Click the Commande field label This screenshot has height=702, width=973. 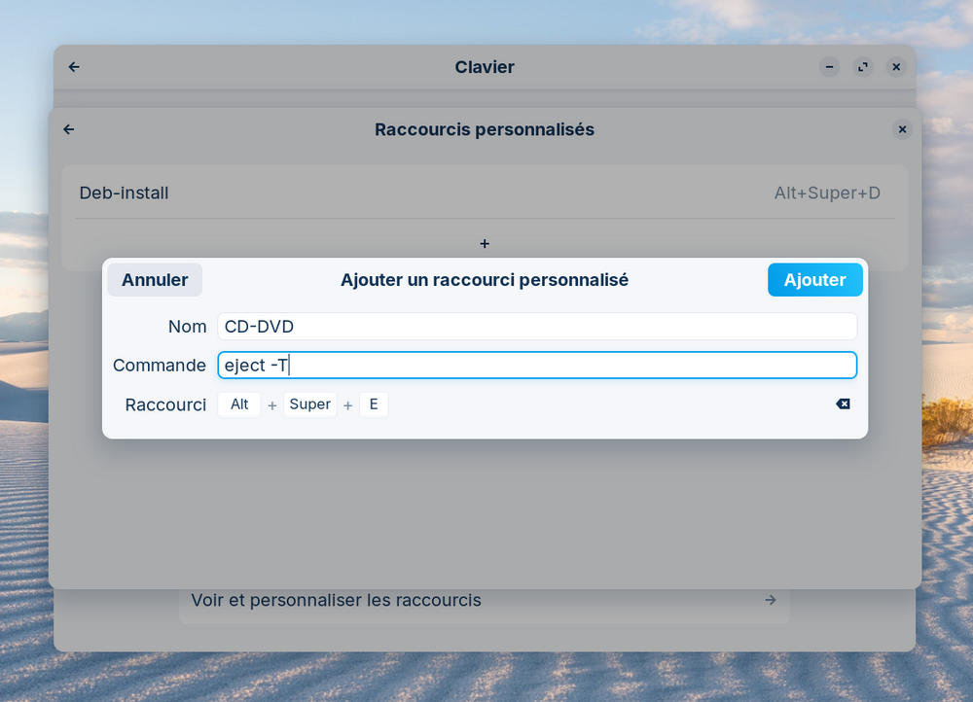[160, 366]
